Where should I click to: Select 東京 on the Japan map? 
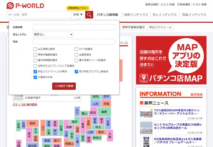tap(100, 132)
